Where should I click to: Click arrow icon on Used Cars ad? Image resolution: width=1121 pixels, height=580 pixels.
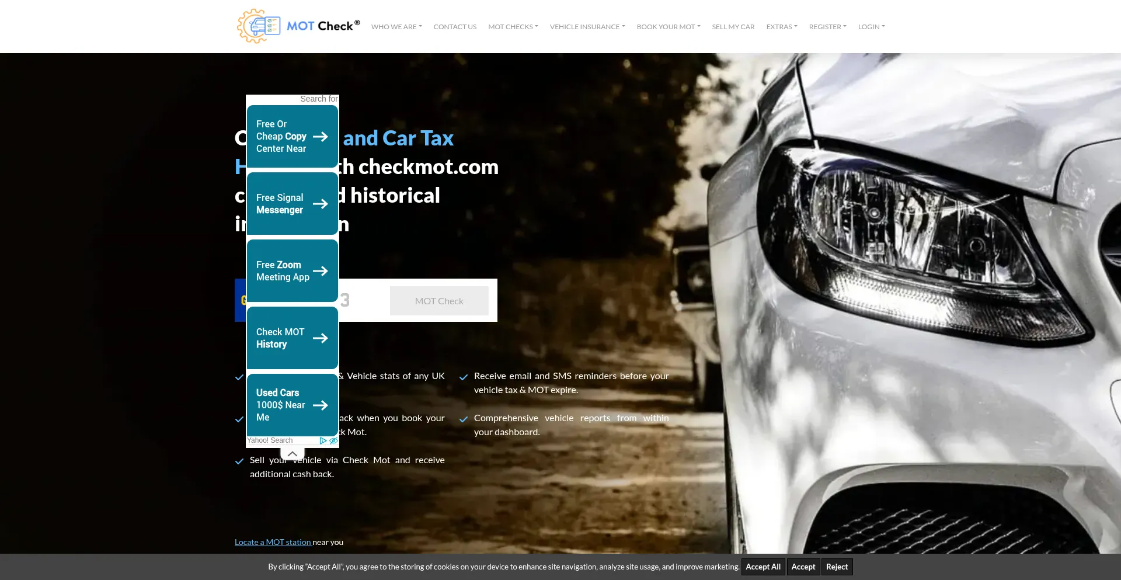[320, 405]
